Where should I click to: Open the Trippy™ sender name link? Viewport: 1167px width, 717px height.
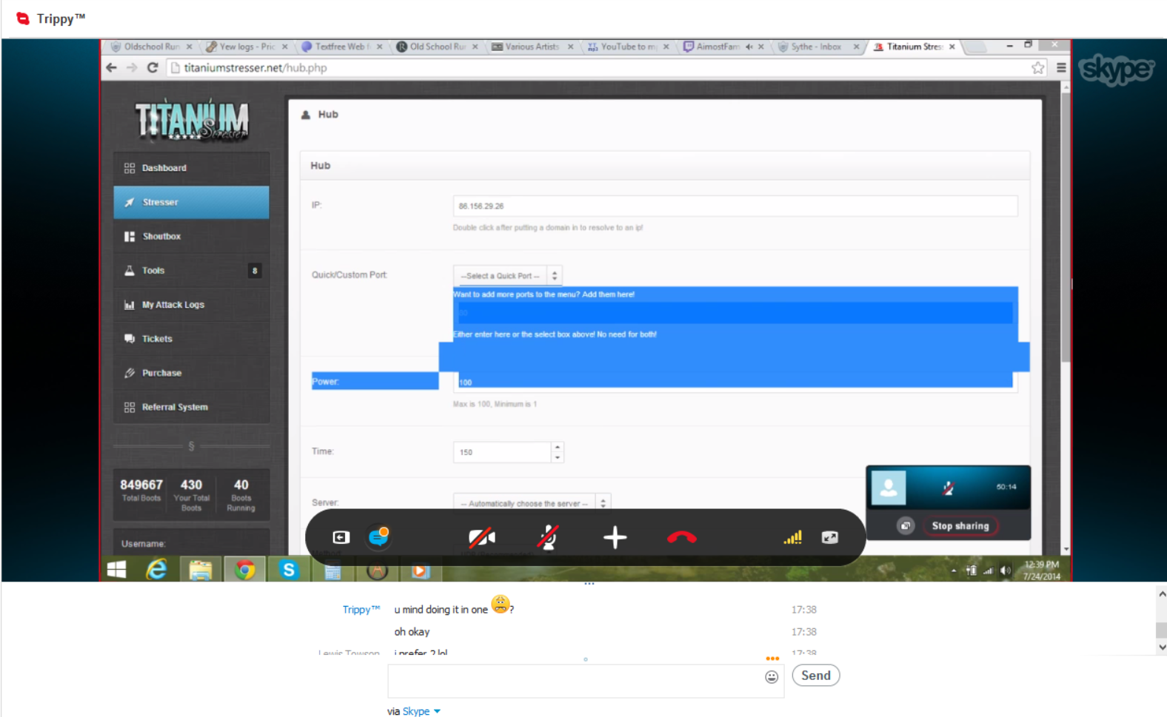coord(361,610)
